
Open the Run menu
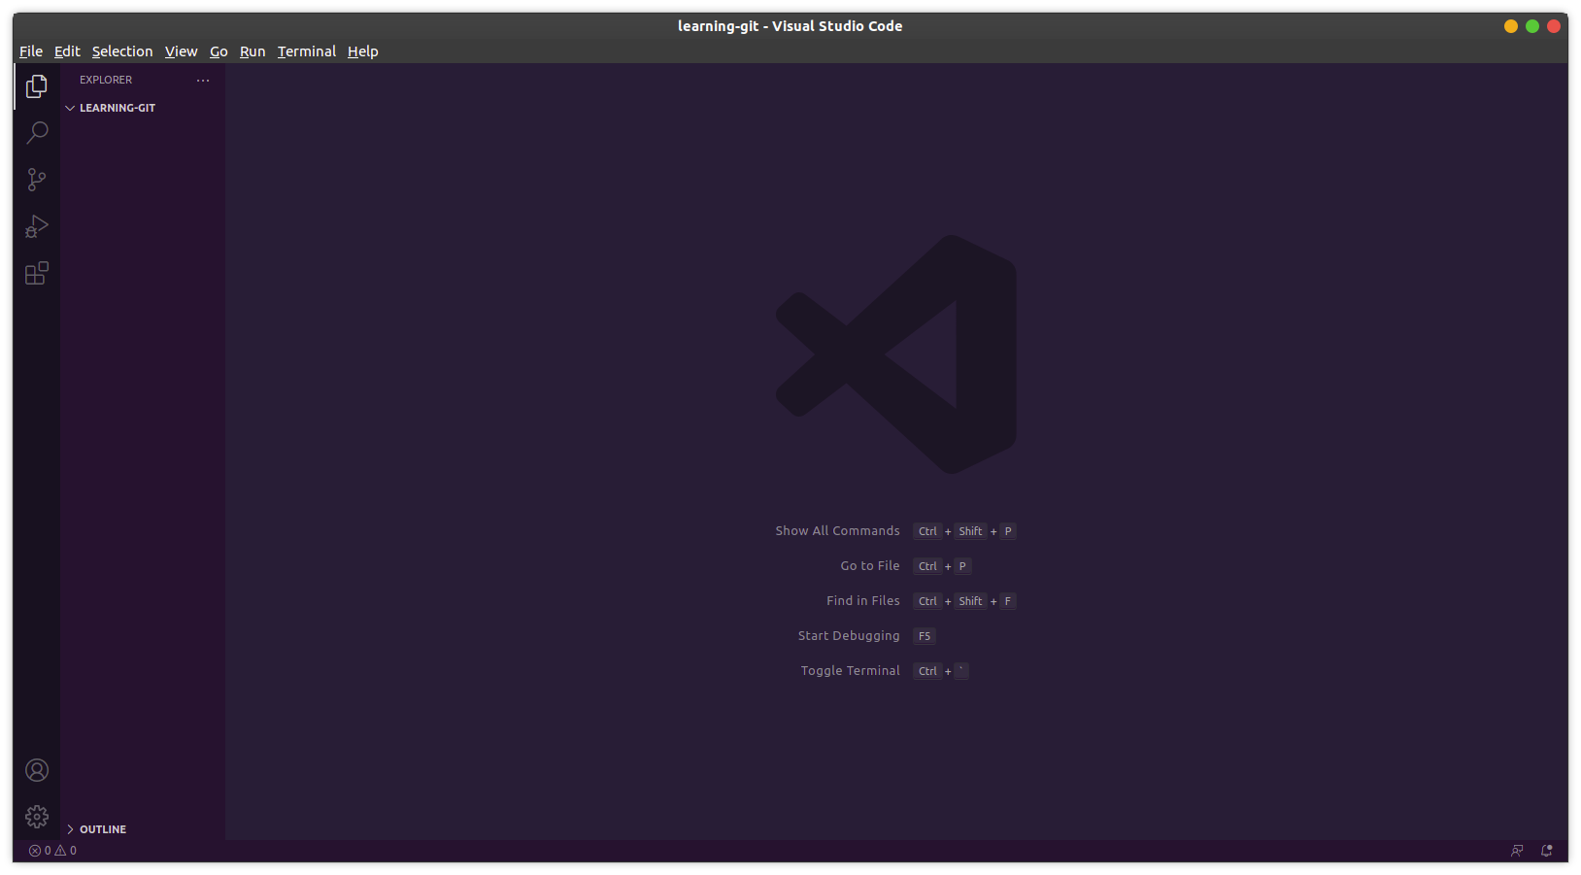[x=252, y=51]
